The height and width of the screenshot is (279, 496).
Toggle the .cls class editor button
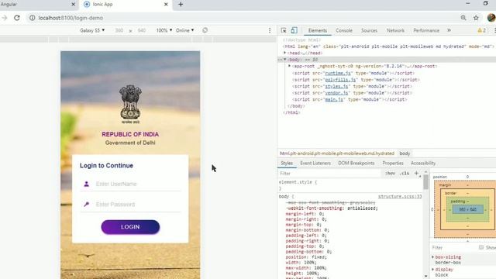point(405,174)
